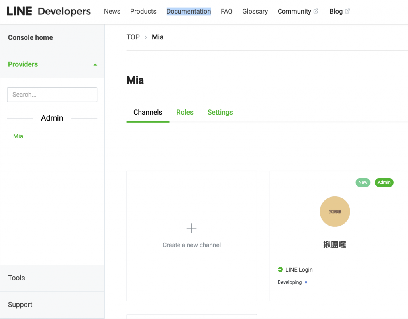This screenshot has height=319, width=408.
Task: Click the LINE Developers logo
Action: point(49,11)
